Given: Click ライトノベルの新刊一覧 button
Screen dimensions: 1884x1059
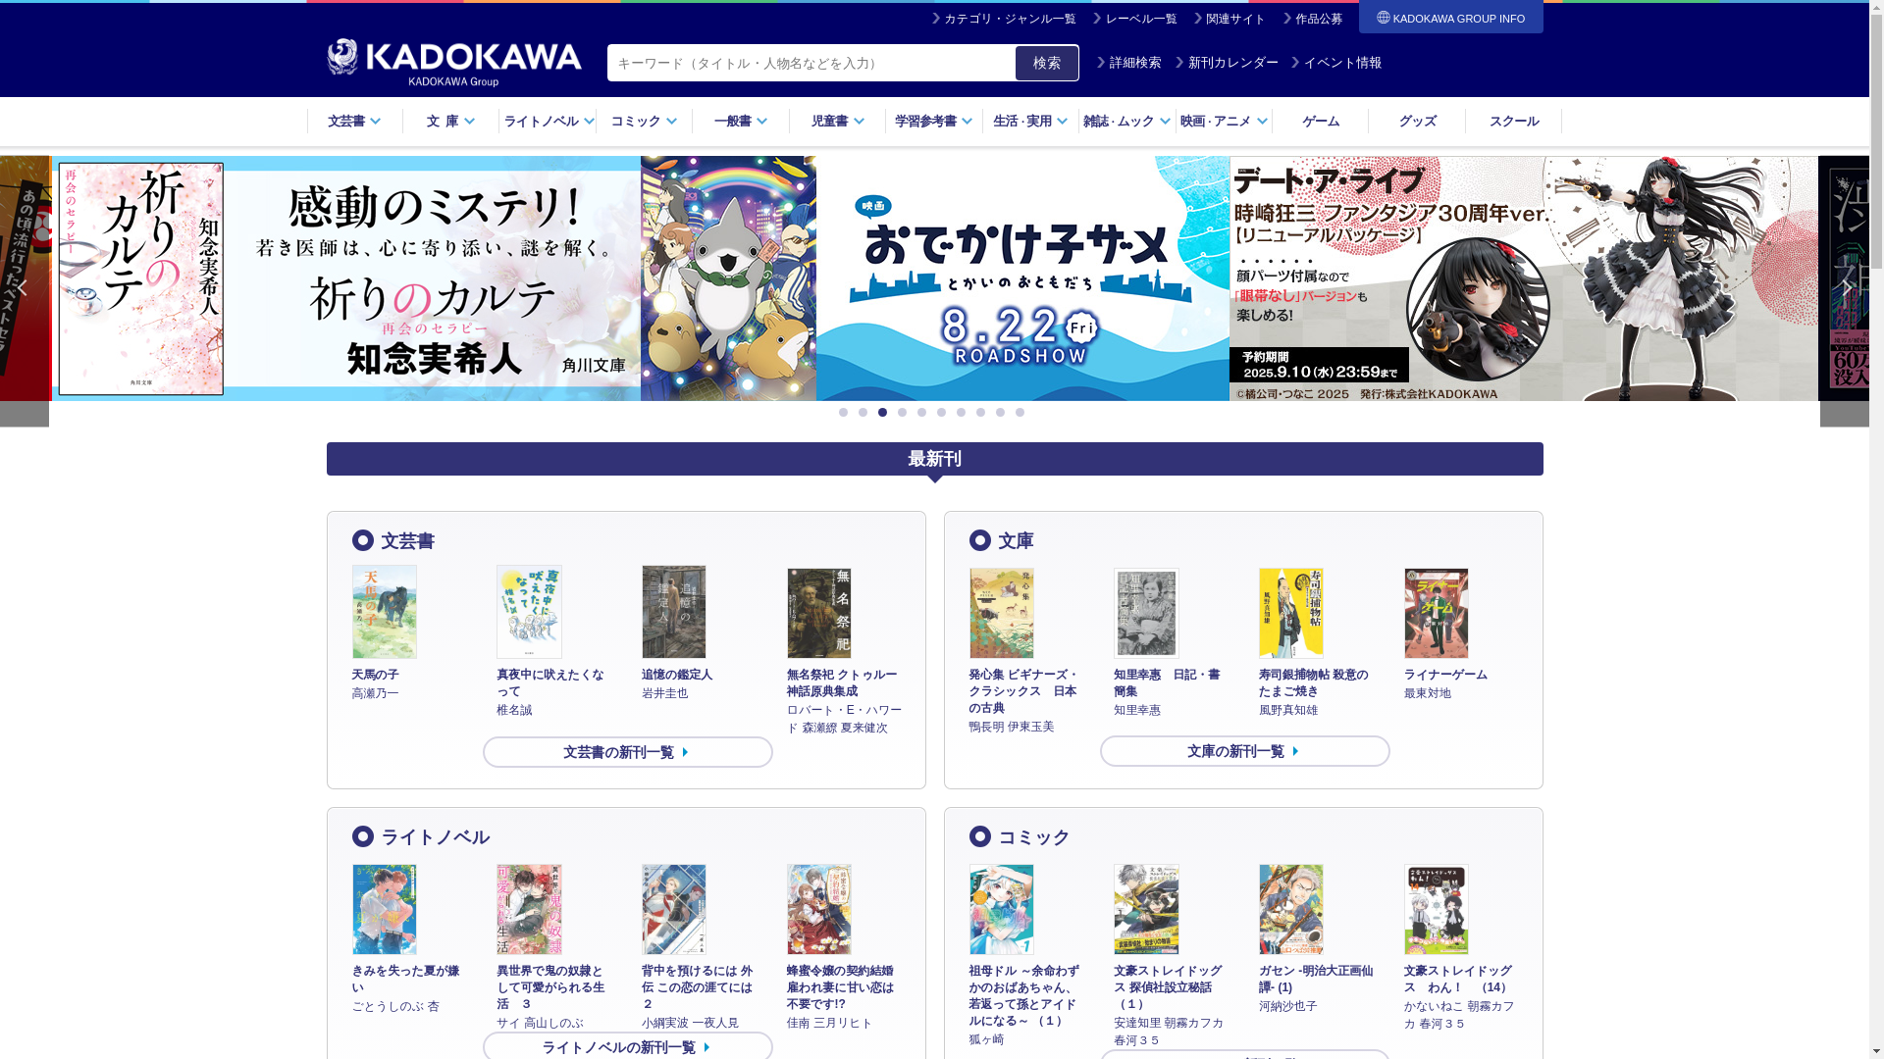Looking at the screenshot, I should pyautogui.click(x=627, y=1046).
